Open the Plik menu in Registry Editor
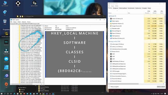This screenshot has height=95, width=168. [x=11, y=22]
